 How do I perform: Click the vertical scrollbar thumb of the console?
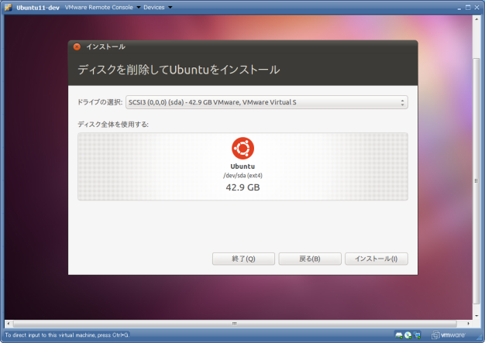(476, 180)
